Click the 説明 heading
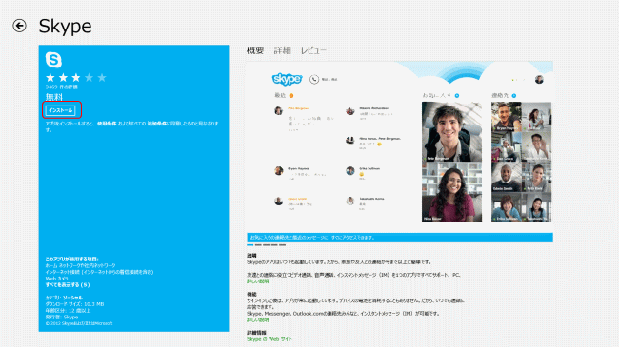 (x=251, y=256)
